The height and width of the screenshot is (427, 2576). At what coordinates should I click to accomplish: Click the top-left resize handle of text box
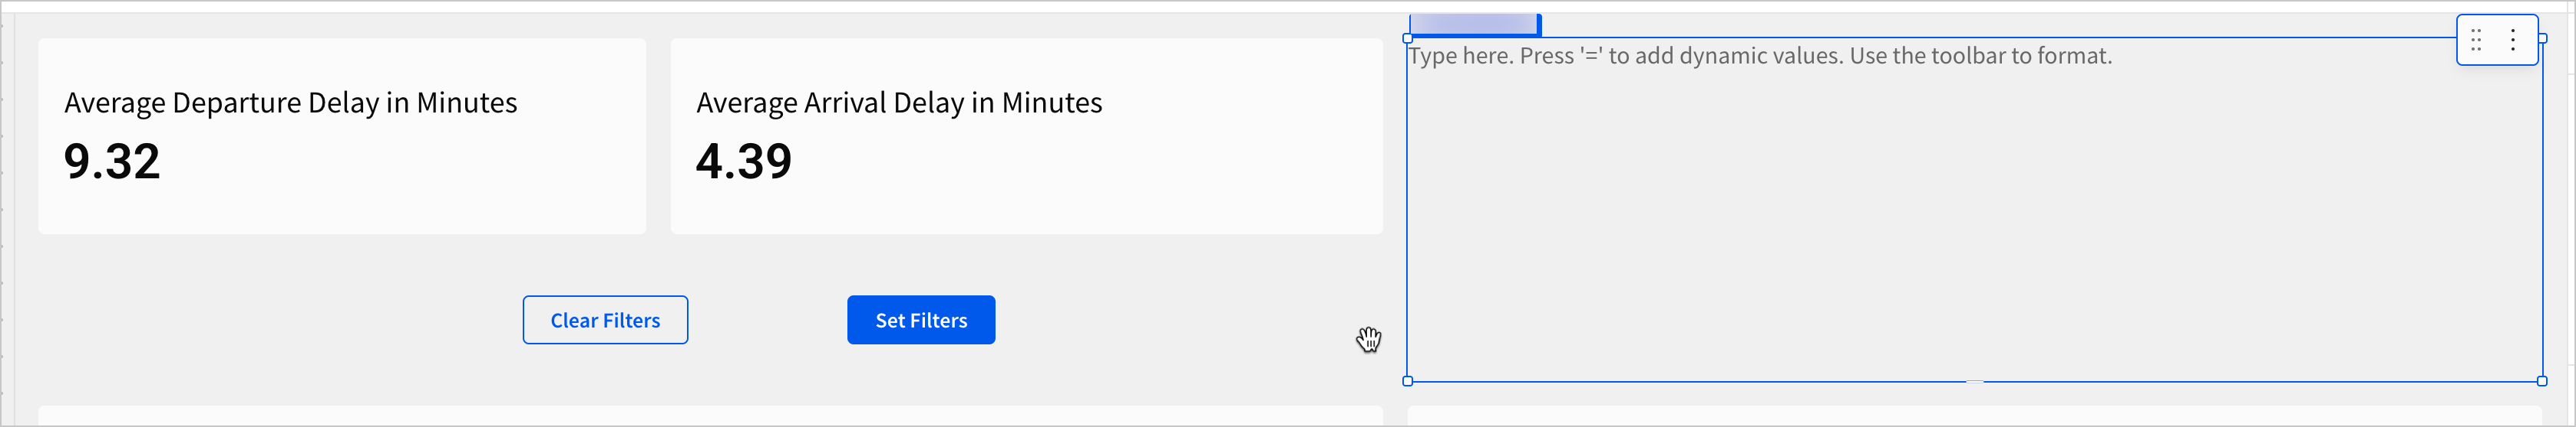coord(1408,39)
